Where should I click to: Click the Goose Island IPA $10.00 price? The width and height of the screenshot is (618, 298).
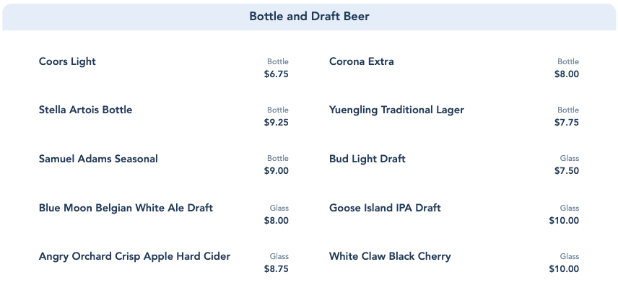[x=564, y=221]
